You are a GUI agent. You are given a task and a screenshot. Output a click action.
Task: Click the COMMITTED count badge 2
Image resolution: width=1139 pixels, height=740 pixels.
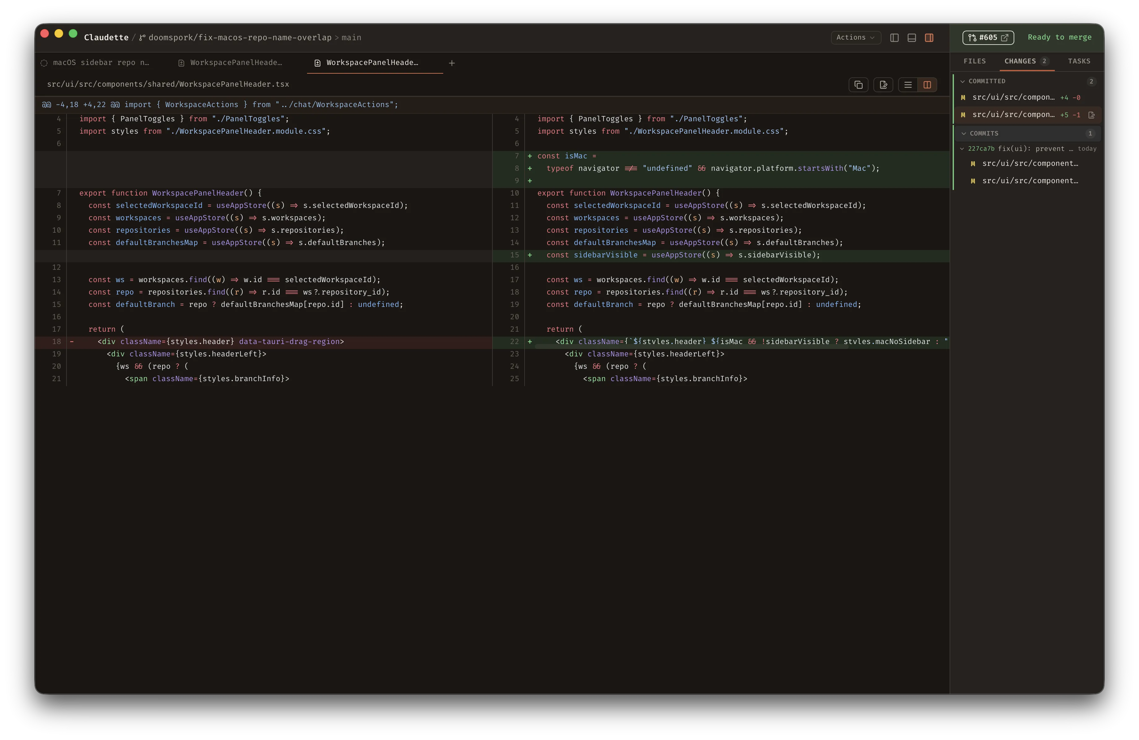click(x=1091, y=81)
